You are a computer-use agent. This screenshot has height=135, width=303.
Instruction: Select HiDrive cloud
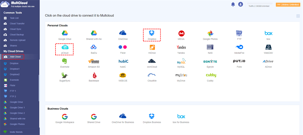pyautogui.click(x=152, y=49)
